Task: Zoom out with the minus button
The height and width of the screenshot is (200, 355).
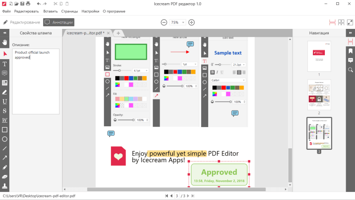Action: [x=164, y=22]
